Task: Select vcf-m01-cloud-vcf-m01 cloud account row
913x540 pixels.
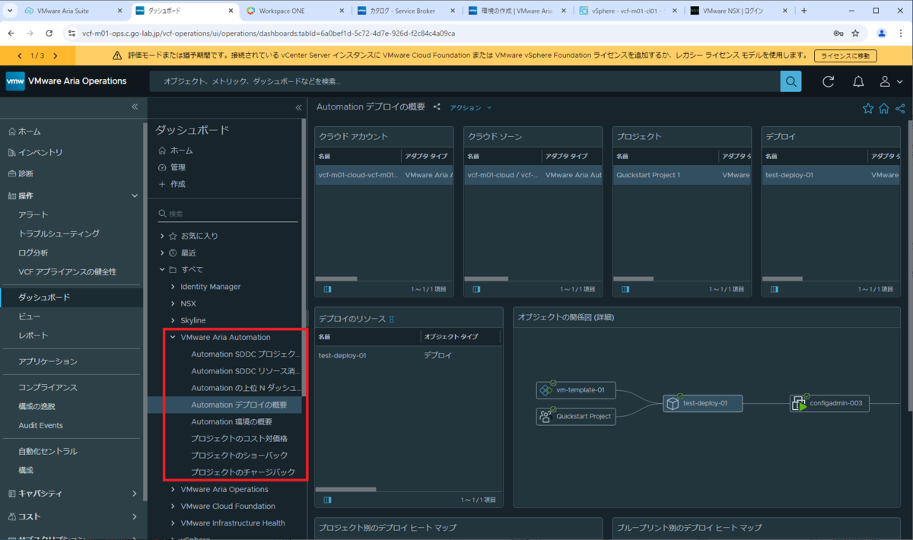Action: click(384, 175)
